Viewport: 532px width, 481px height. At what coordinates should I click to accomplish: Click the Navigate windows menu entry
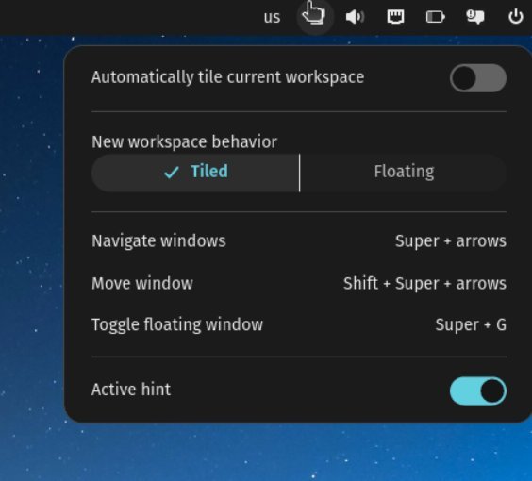pyautogui.click(x=299, y=241)
